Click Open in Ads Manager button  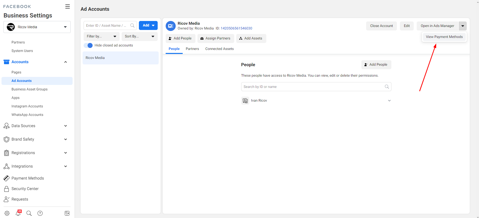(437, 26)
